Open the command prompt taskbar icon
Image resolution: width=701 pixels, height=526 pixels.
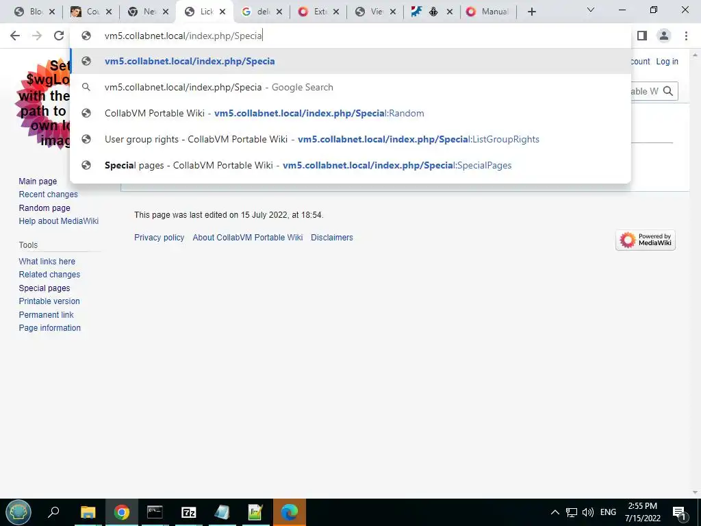click(155, 512)
